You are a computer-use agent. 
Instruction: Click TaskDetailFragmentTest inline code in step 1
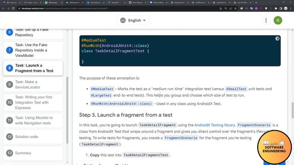point(146,155)
